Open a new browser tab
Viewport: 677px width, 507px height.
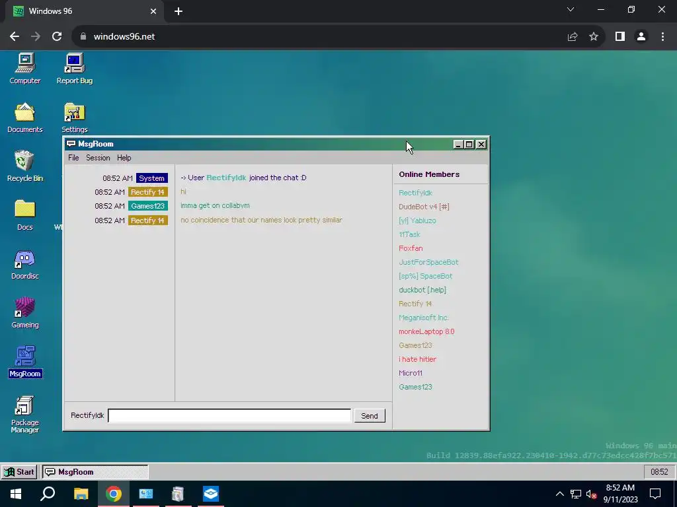click(179, 11)
